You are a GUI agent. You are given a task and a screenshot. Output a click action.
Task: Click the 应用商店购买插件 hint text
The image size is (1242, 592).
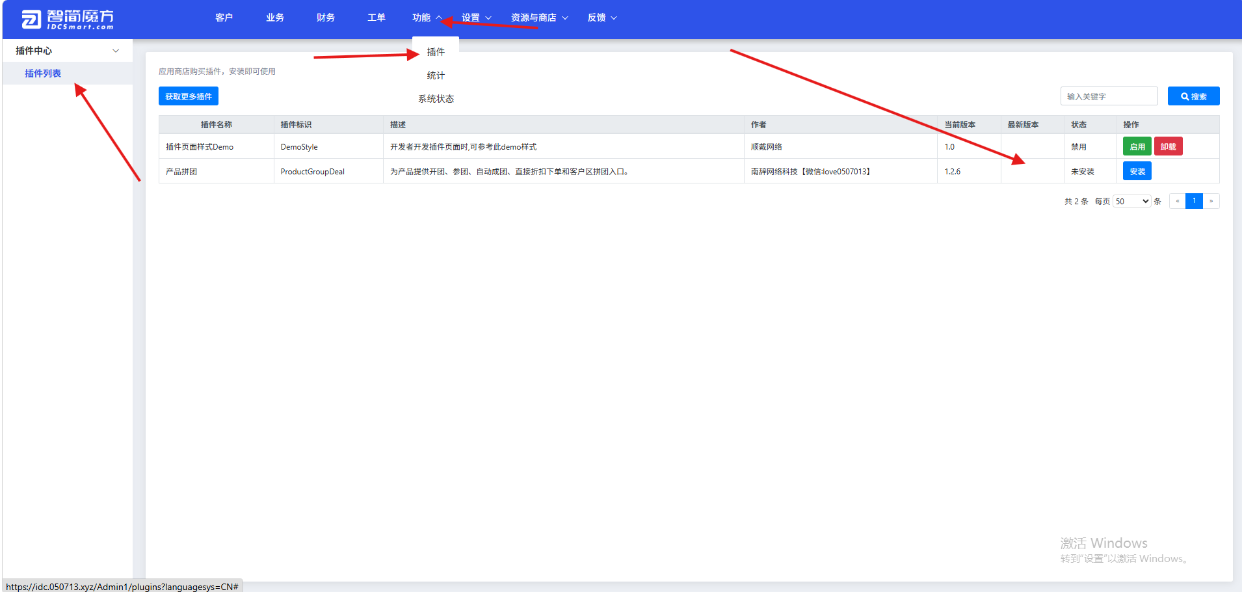click(x=217, y=72)
